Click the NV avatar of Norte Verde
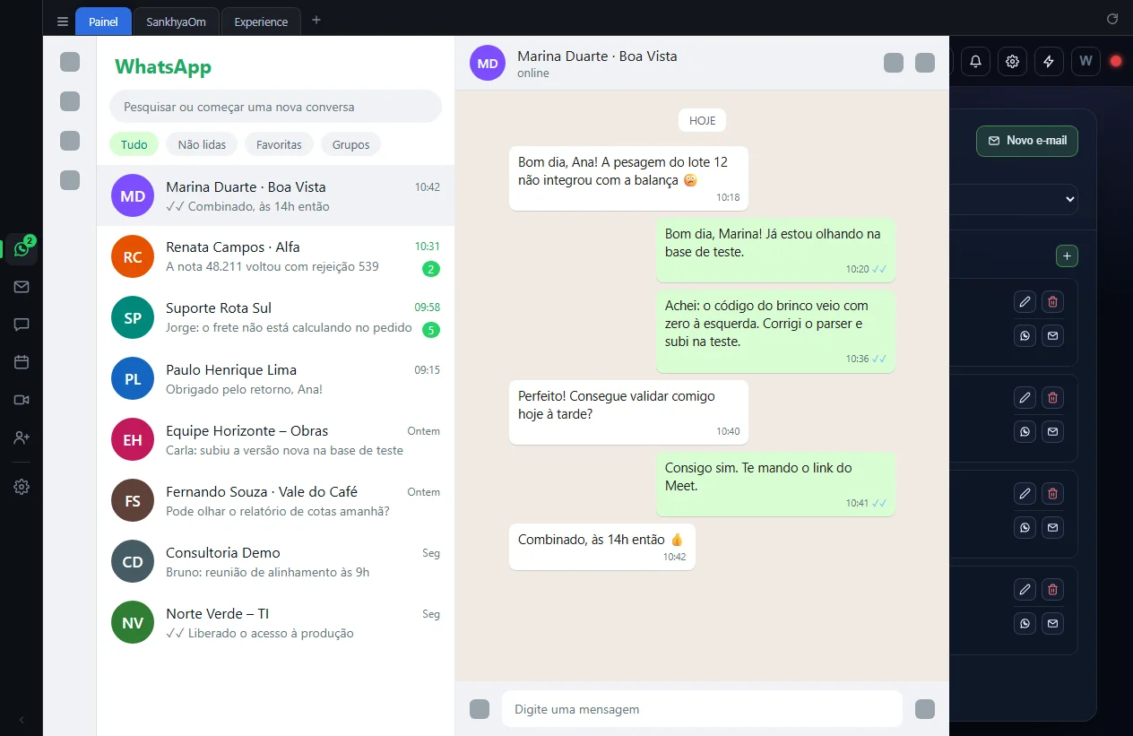The width and height of the screenshot is (1133, 736). click(x=133, y=622)
